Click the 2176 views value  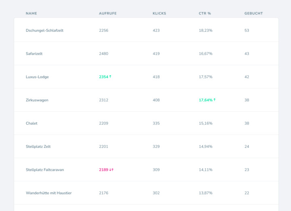(x=103, y=193)
